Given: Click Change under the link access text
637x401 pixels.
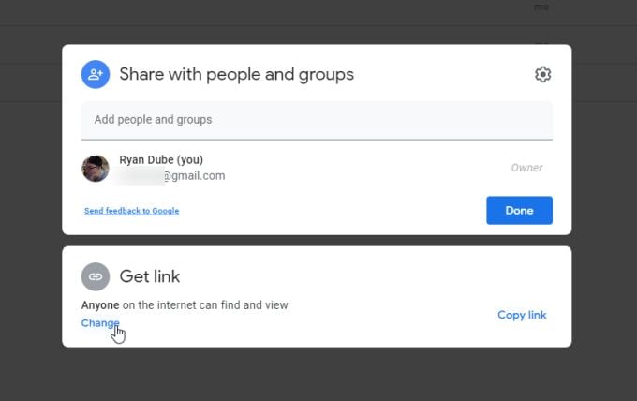Looking at the screenshot, I should [x=100, y=323].
